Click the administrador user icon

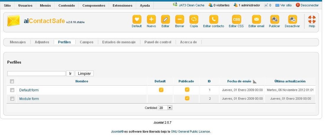pos(236,5)
